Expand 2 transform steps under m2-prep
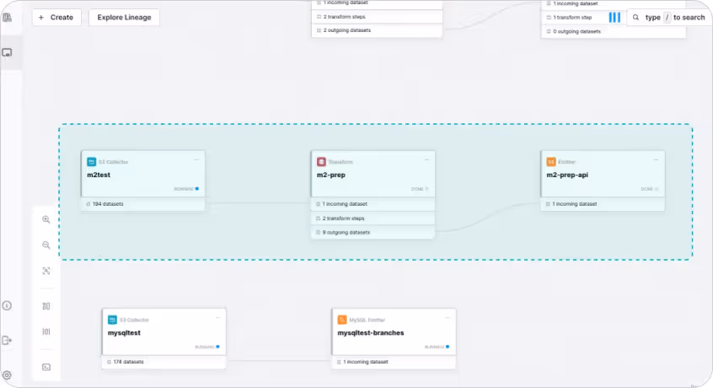This screenshot has height=388, width=713. 373,218
